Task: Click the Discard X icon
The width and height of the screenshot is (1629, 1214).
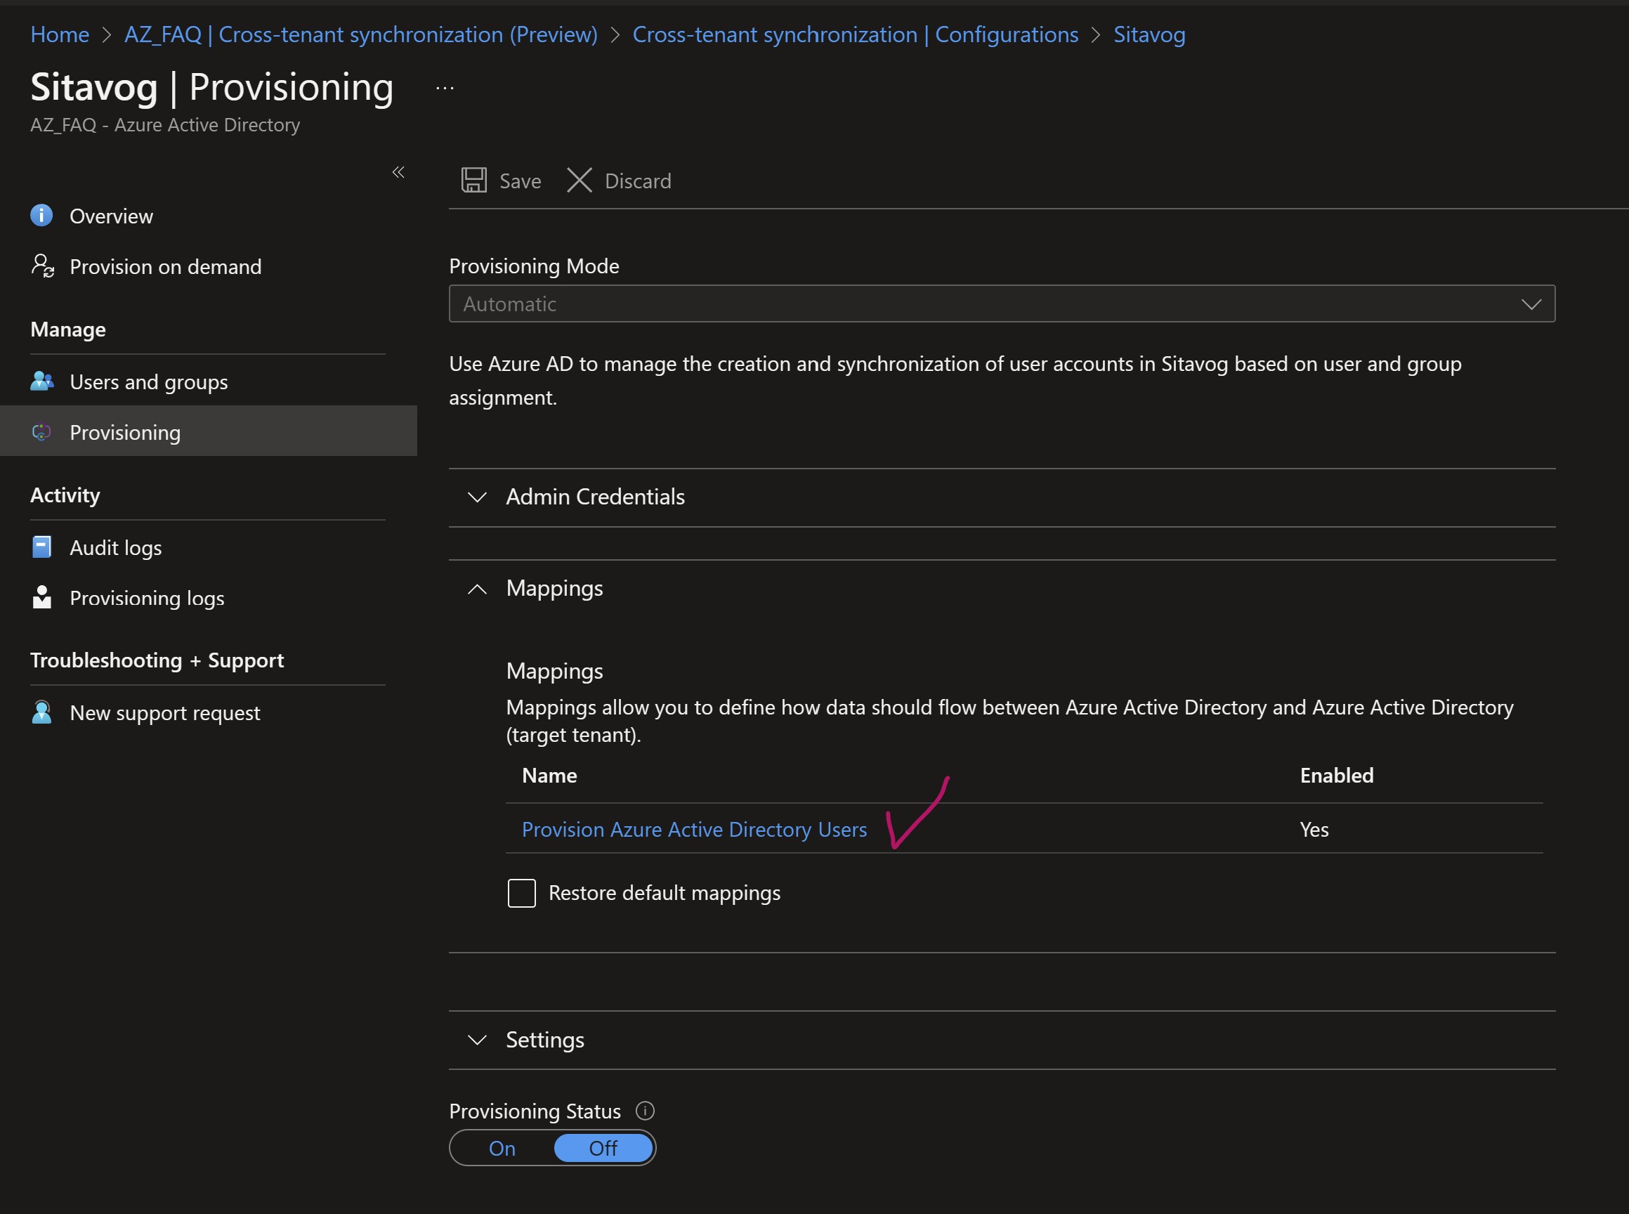Action: pos(579,180)
